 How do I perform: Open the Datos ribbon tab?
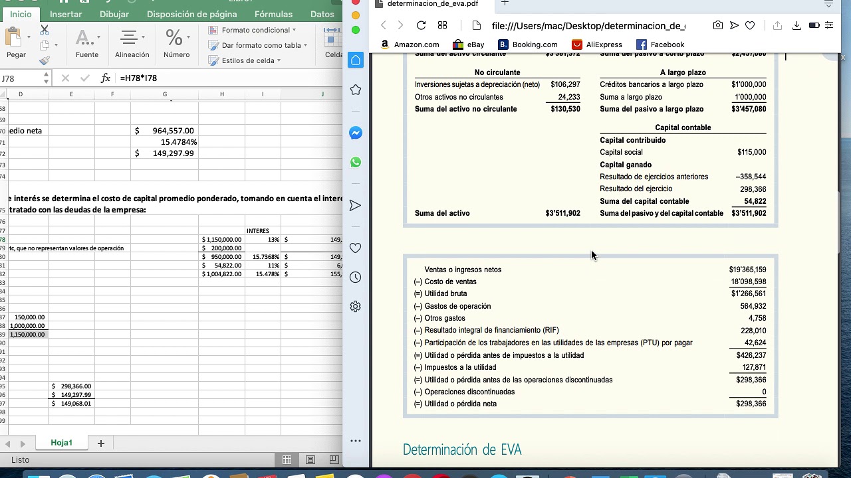(x=322, y=14)
